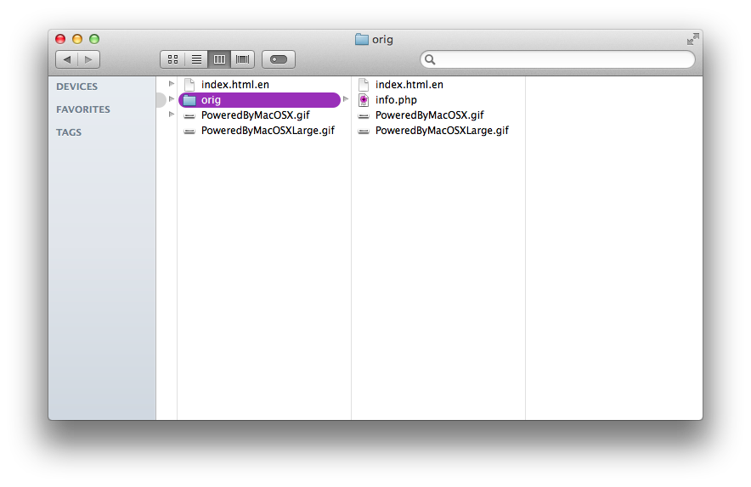Click gif icon of middle column PoweredByMacOSXLarge.gif
751x487 pixels.
click(x=189, y=131)
